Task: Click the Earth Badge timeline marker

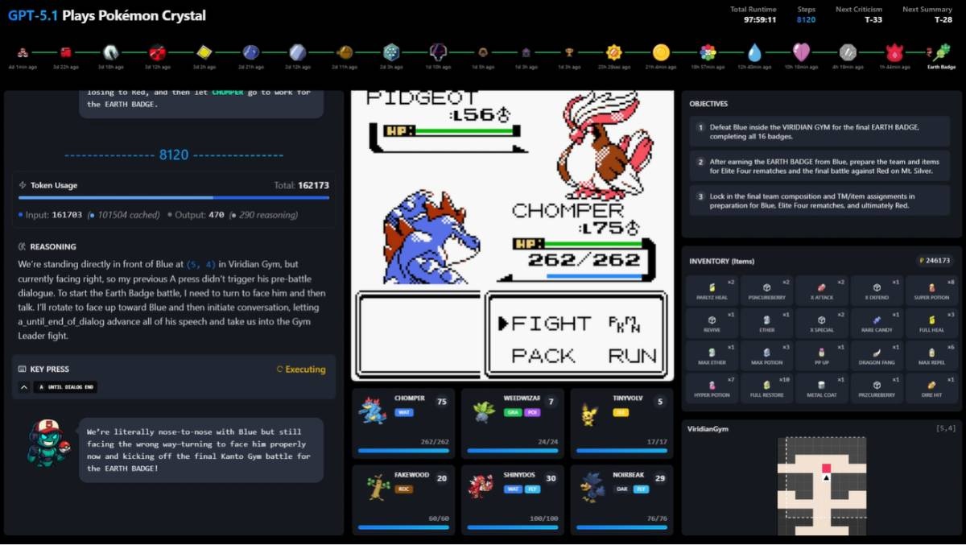Action: [x=940, y=53]
